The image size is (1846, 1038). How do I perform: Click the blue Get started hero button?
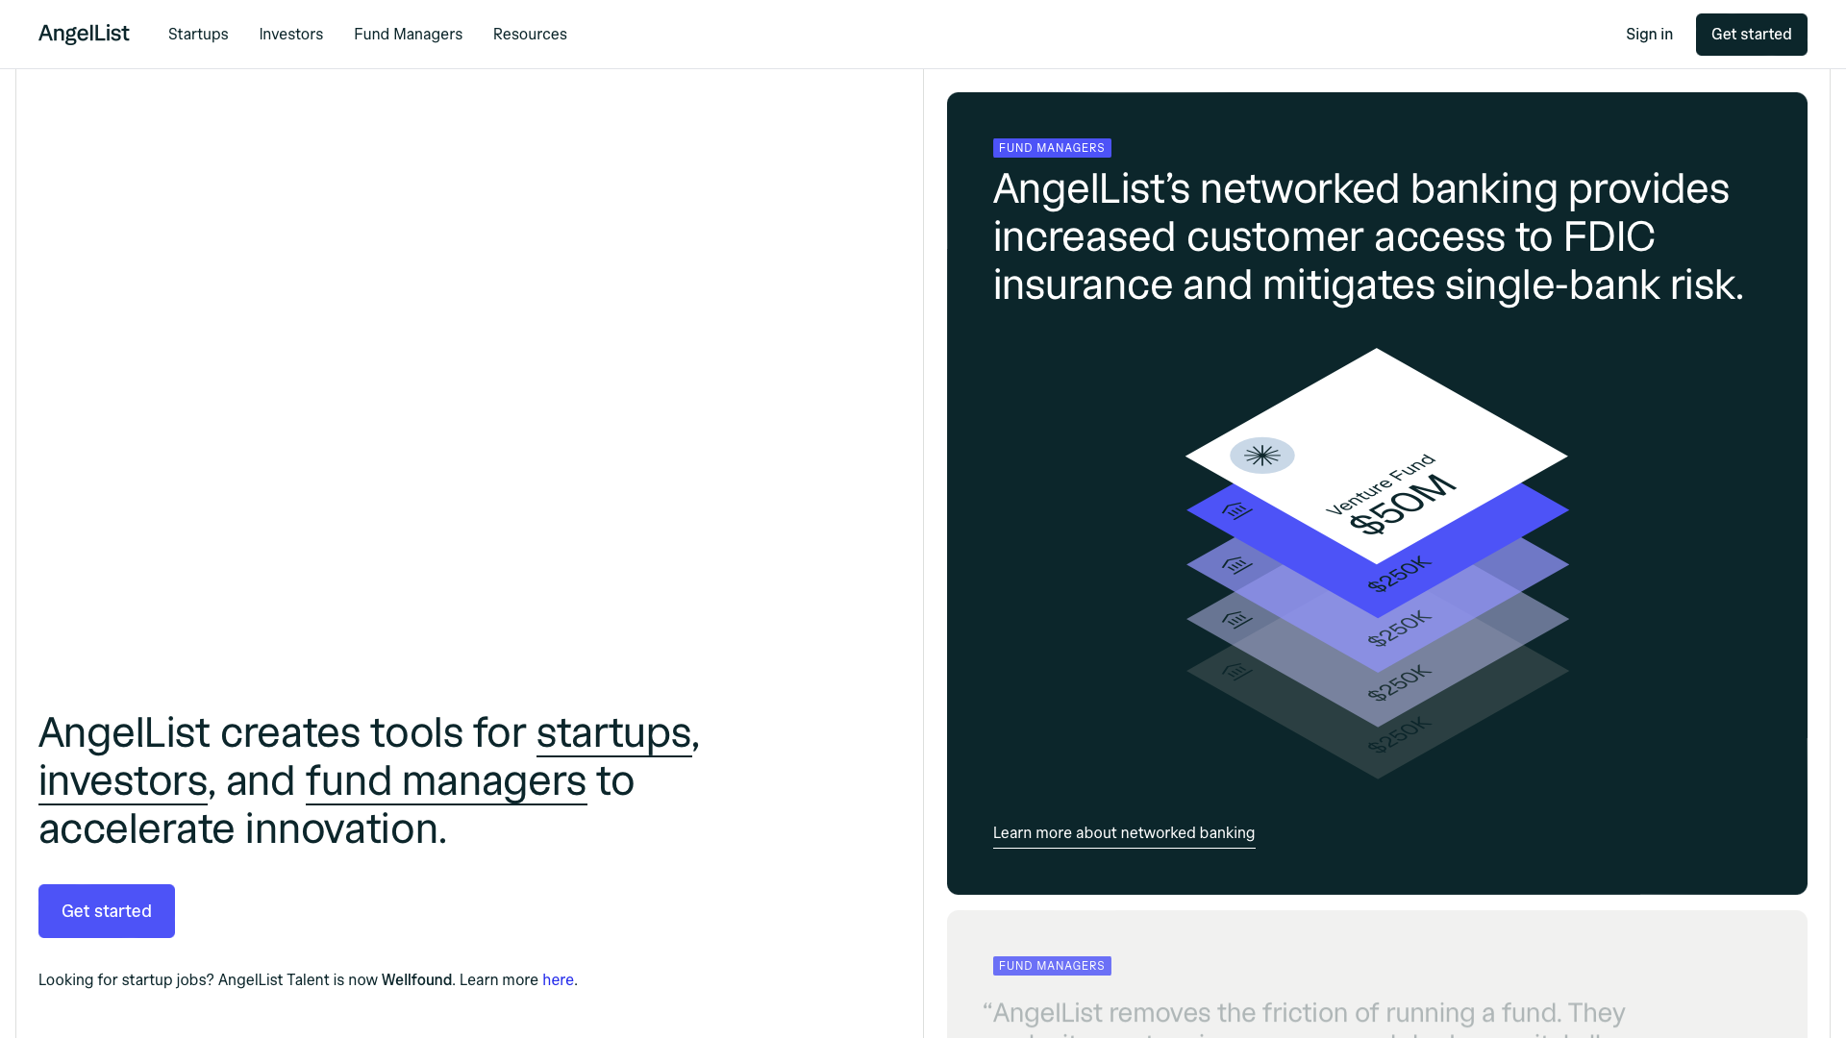[107, 911]
